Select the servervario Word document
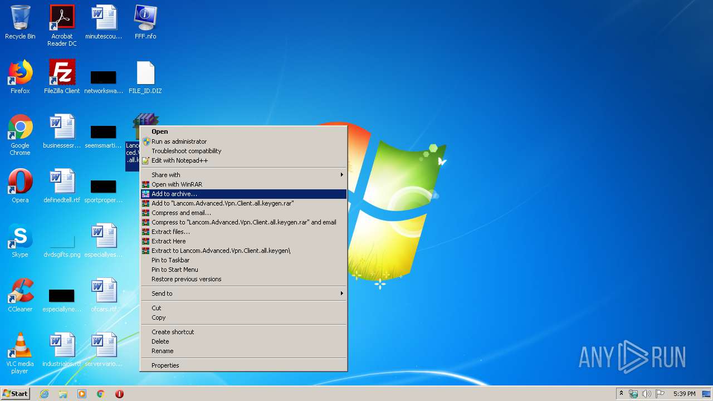The image size is (713, 401). tap(104, 350)
